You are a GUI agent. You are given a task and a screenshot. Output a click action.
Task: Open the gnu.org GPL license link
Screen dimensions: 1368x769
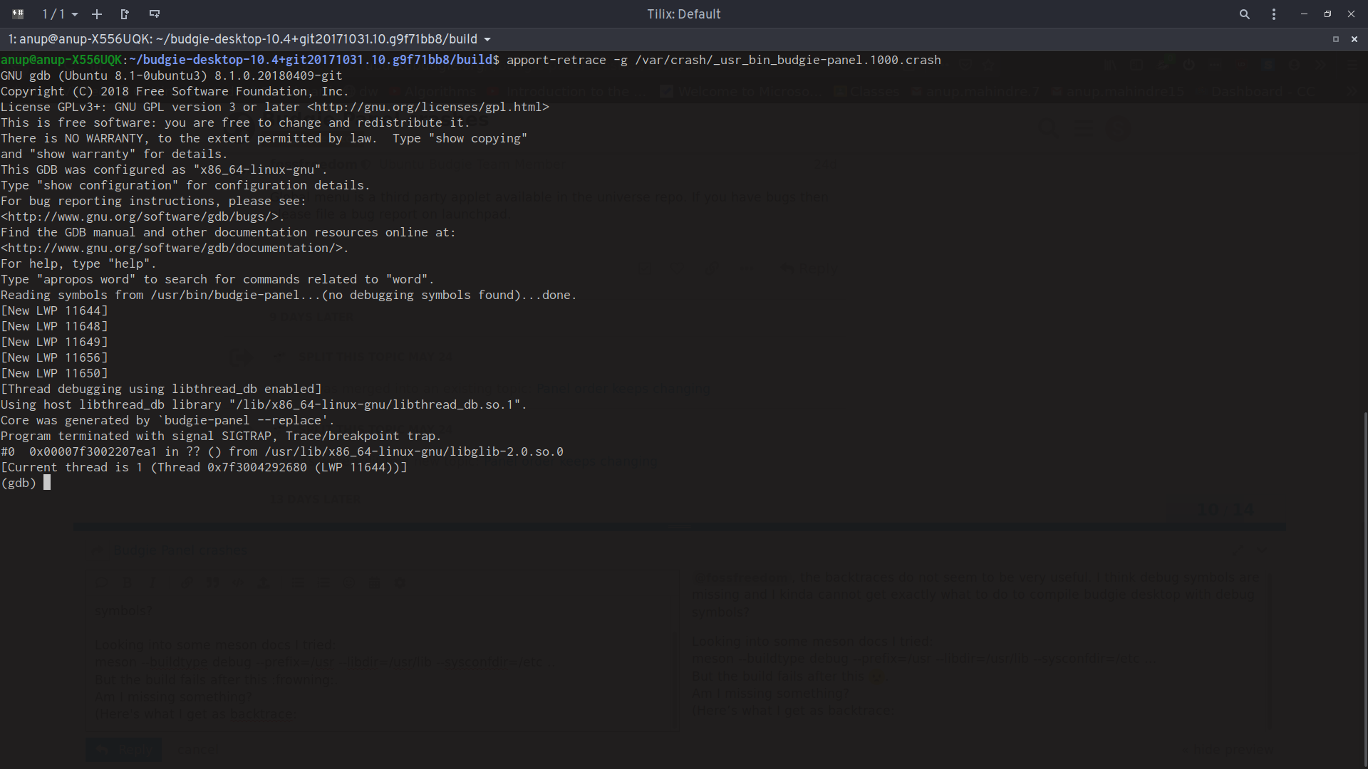[x=428, y=107]
